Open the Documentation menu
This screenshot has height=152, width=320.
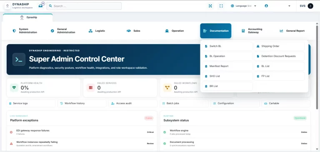[x=216, y=31]
